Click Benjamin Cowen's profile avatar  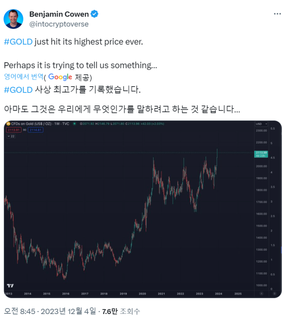pyautogui.click(x=13, y=19)
